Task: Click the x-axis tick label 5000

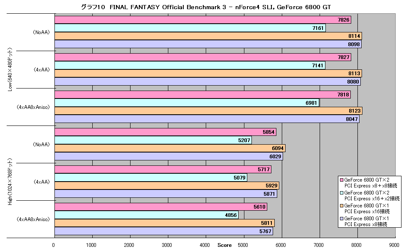Action: click(x=243, y=245)
